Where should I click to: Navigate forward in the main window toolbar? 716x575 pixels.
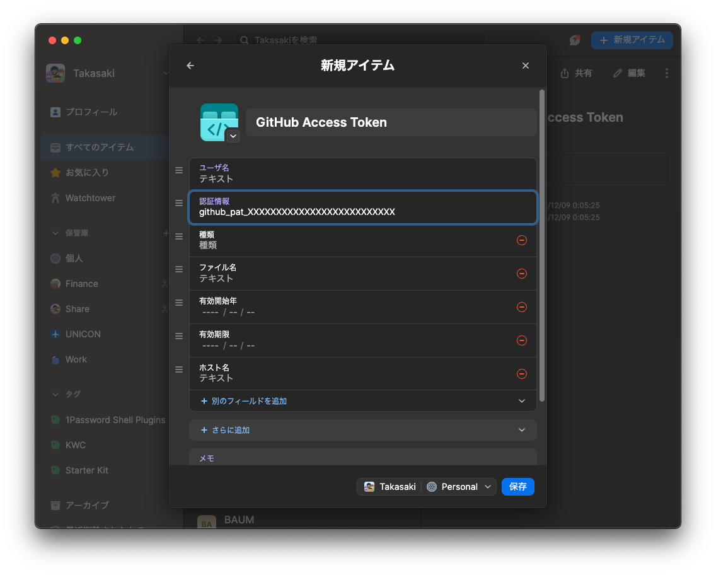(x=218, y=40)
